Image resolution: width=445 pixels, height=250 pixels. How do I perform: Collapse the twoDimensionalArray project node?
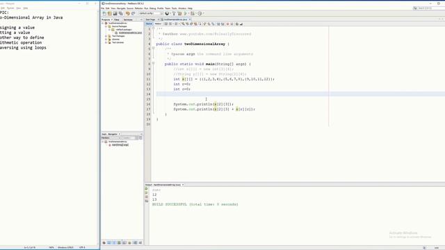[x=103, y=23]
